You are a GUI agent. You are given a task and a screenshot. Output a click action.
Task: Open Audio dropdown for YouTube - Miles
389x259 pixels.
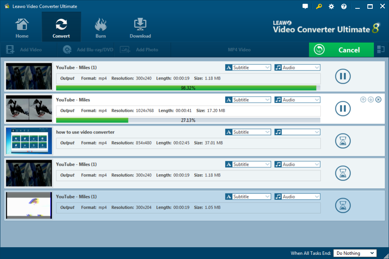pyautogui.click(x=297, y=100)
